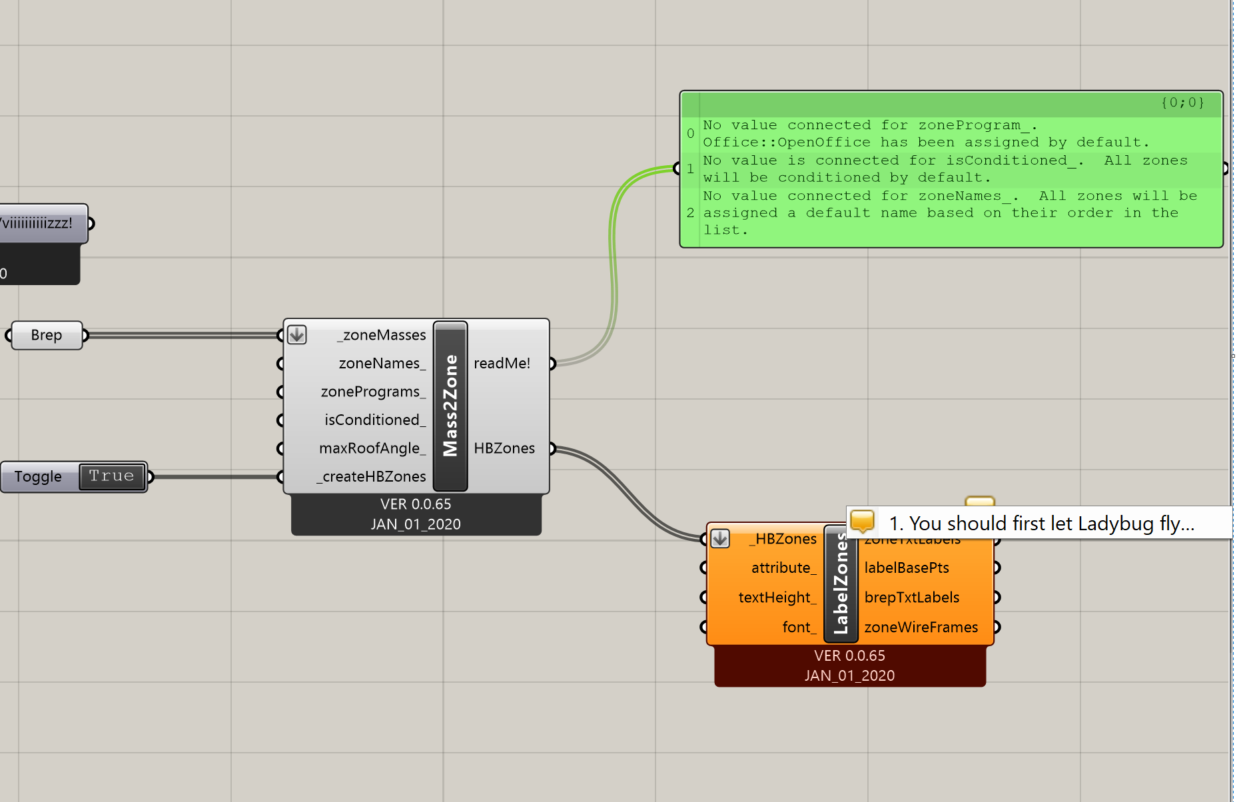1253x802 pixels.
Task: Select the Brep parameter component
Action: [47, 335]
